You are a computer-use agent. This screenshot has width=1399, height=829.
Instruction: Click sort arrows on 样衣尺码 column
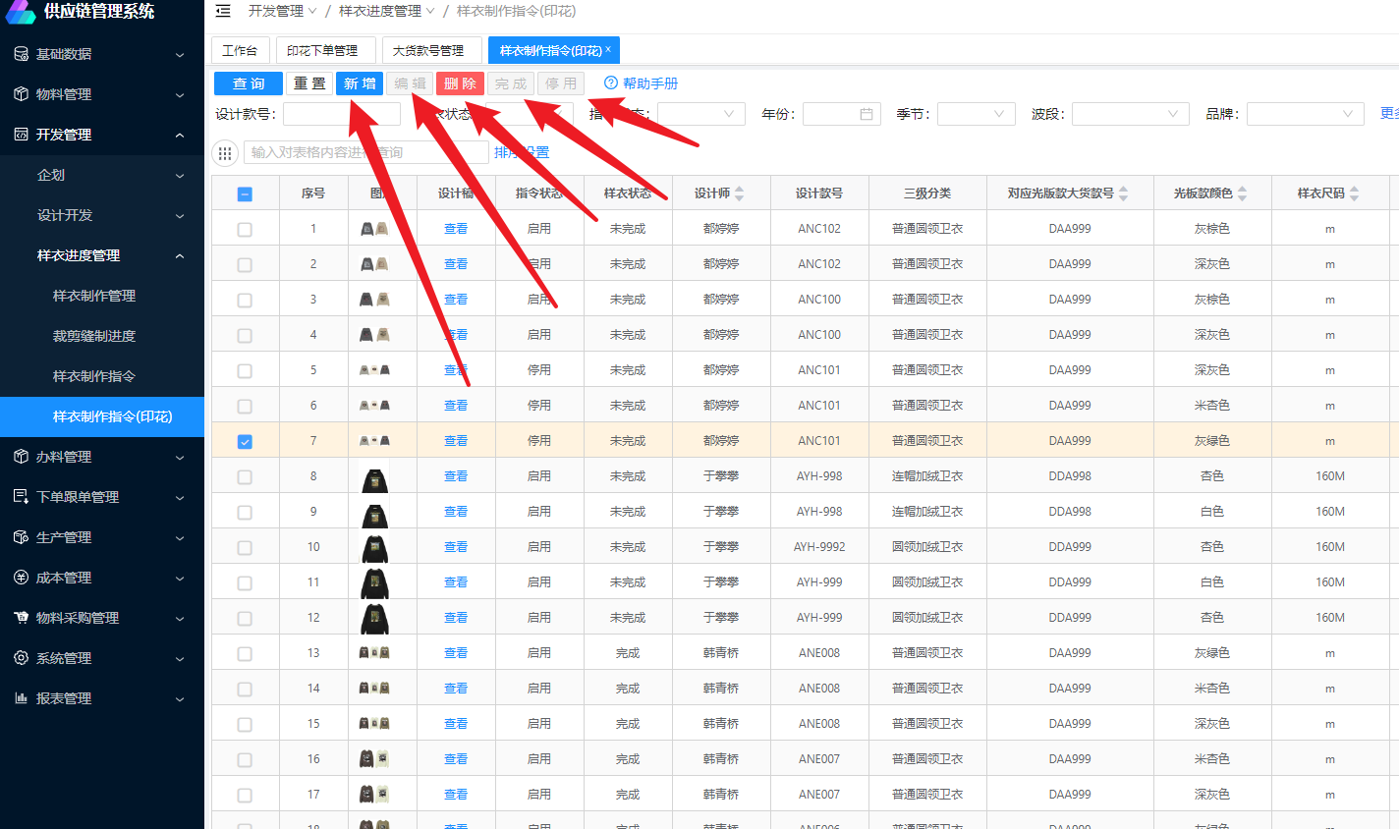click(x=1355, y=193)
